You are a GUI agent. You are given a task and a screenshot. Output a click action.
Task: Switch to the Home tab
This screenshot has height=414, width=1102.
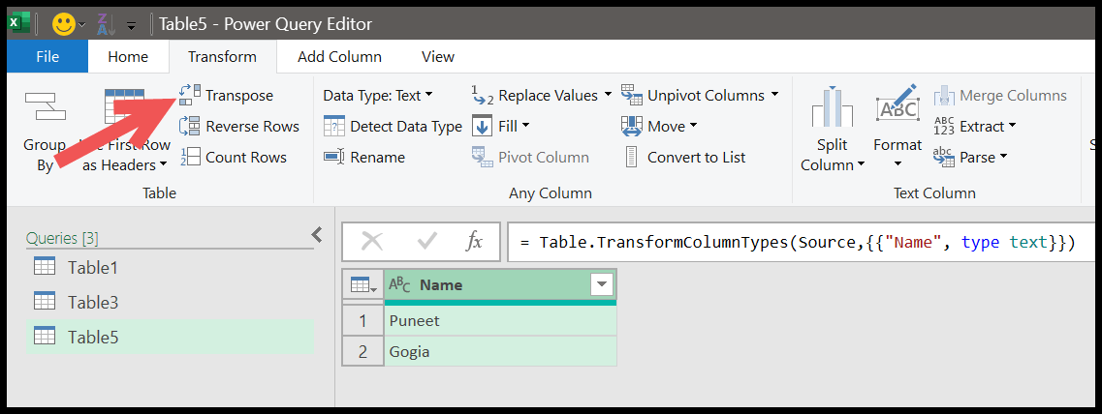pos(128,57)
